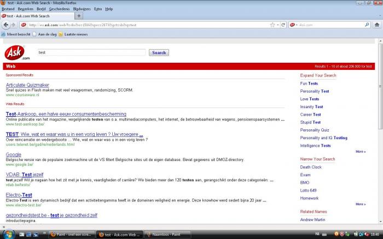Click the forward navigation arrow
Screen dimensions: 383x239
(13, 25)
